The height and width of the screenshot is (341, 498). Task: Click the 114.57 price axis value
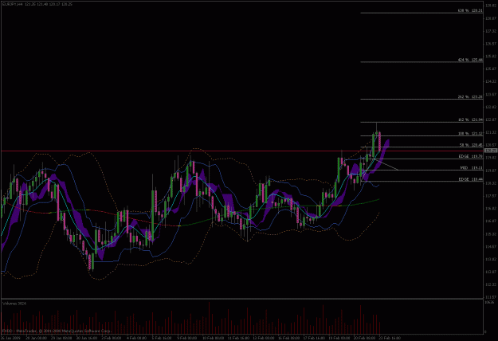tap(491, 247)
